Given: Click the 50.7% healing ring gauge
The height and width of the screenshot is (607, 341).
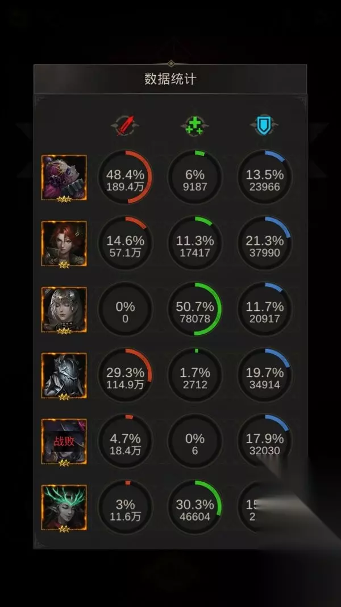Looking at the screenshot, I should pos(194,309).
